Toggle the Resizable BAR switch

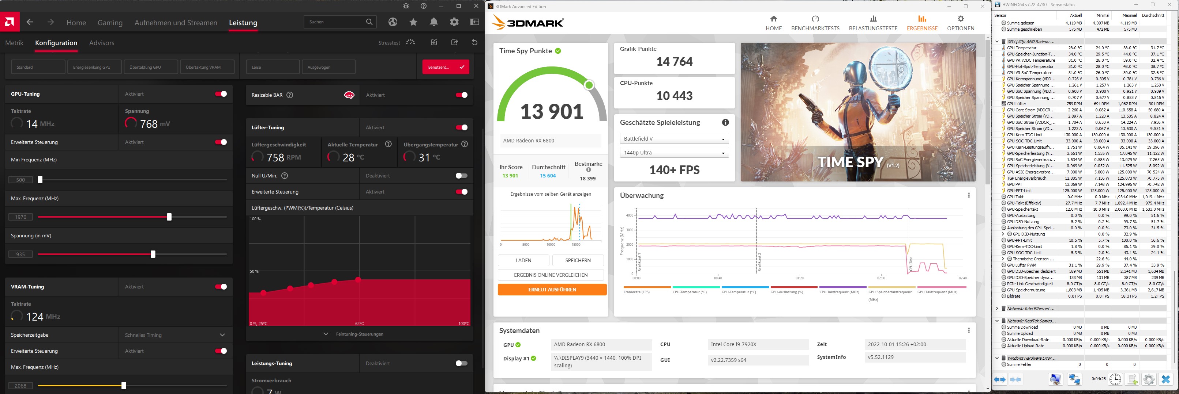462,95
